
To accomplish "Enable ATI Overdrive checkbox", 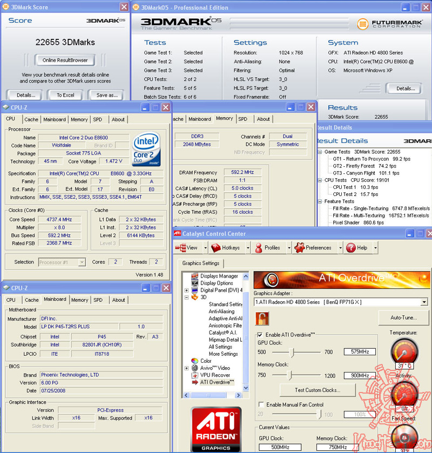I will pyautogui.click(x=260, y=335).
